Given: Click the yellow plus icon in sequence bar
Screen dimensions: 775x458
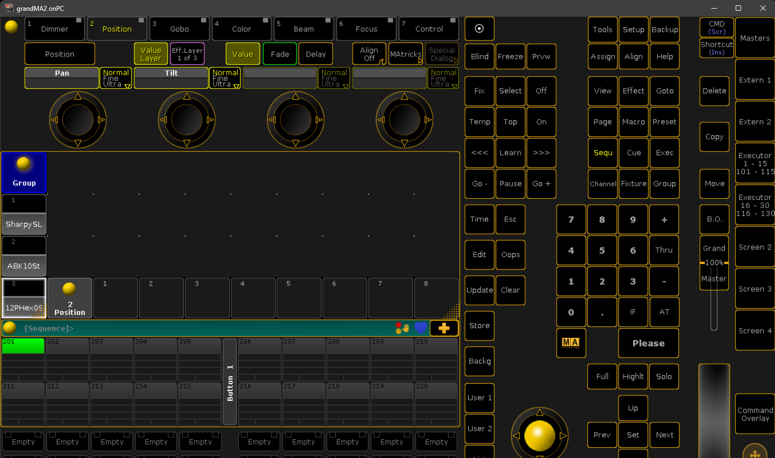Looking at the screenshot, I should tap(444, 328).
